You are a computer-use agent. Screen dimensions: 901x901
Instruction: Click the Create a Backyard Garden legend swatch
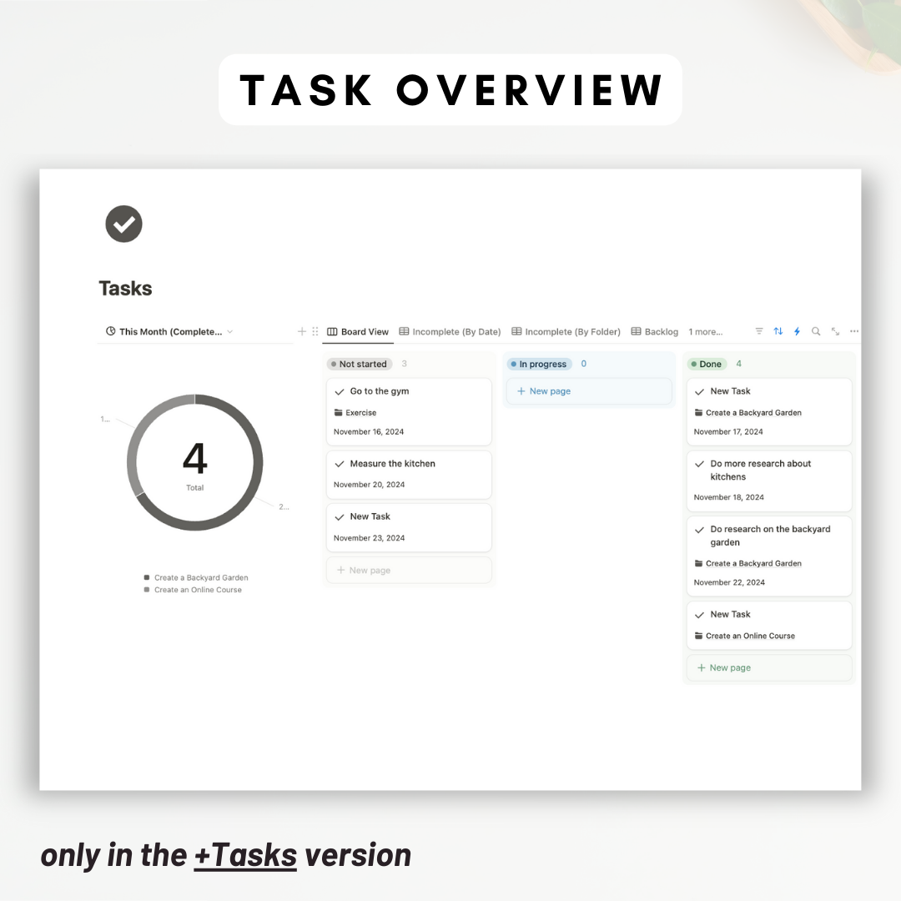(147, 577)
